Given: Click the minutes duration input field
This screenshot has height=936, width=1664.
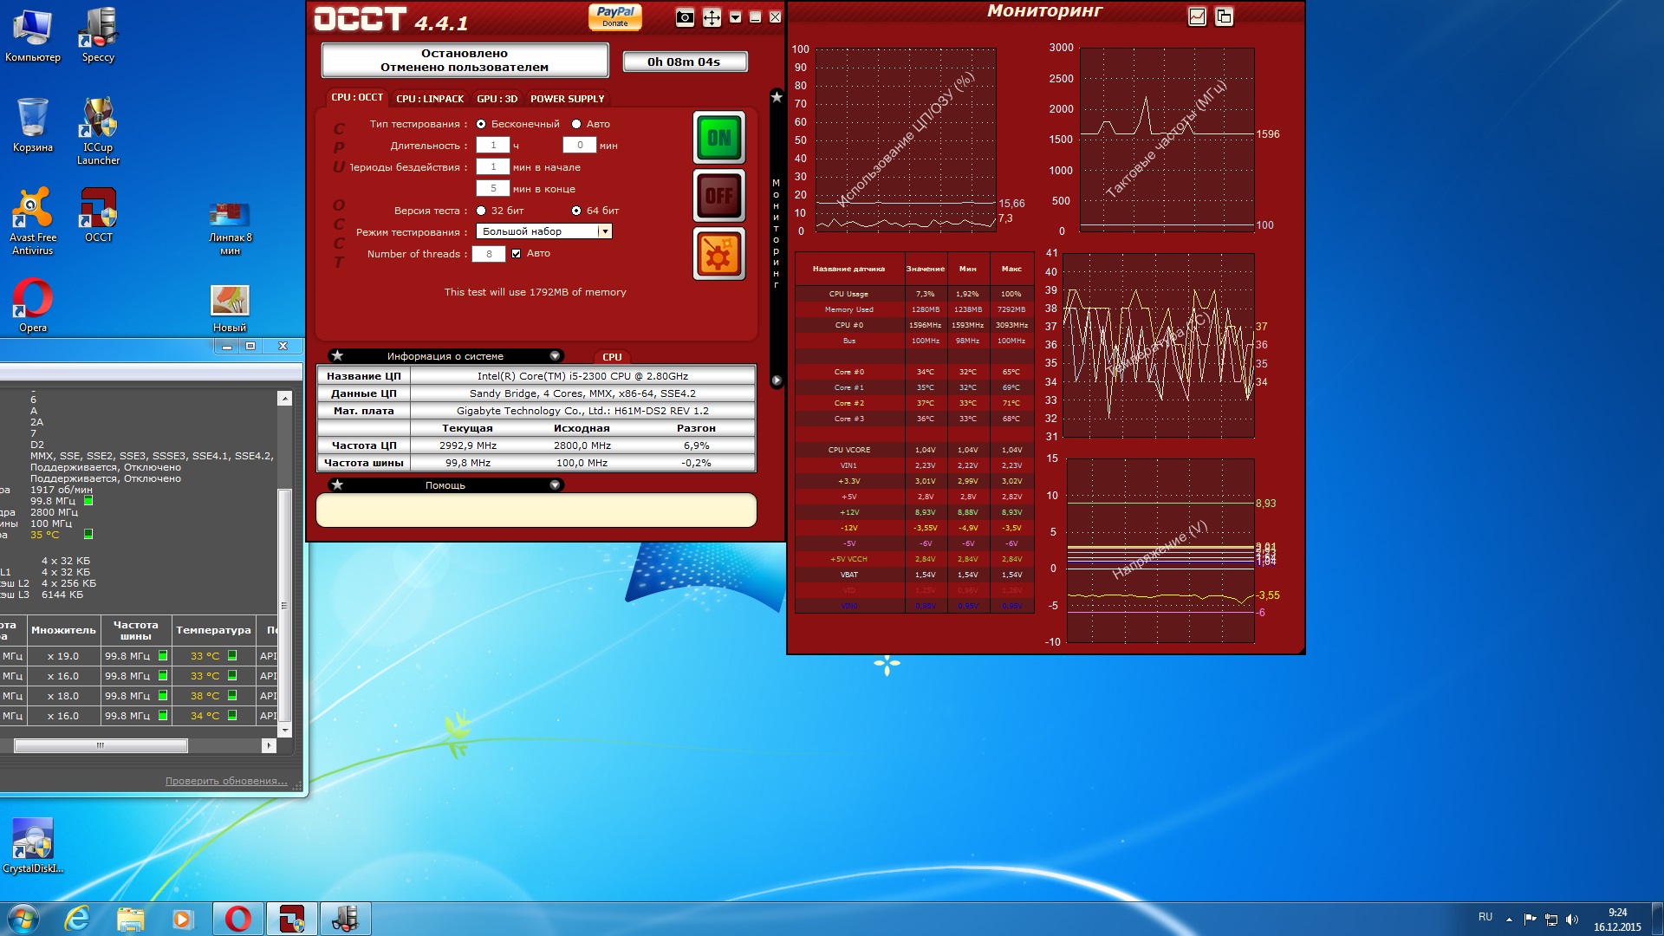Looking at the screenshot, I should pyautogui.click(x=579, y=146).
